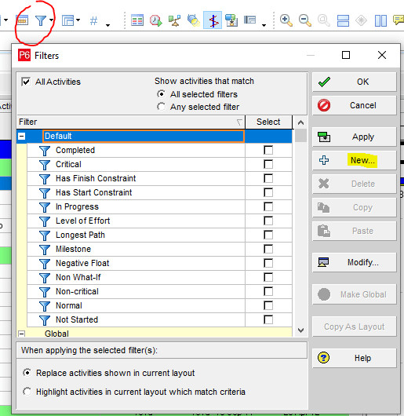Collapse the Default filter group

point(22,136)
